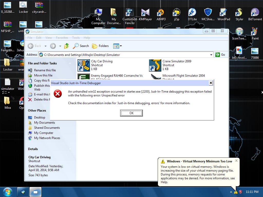Expand the Address bar dropdown

(x=211, y=55)
